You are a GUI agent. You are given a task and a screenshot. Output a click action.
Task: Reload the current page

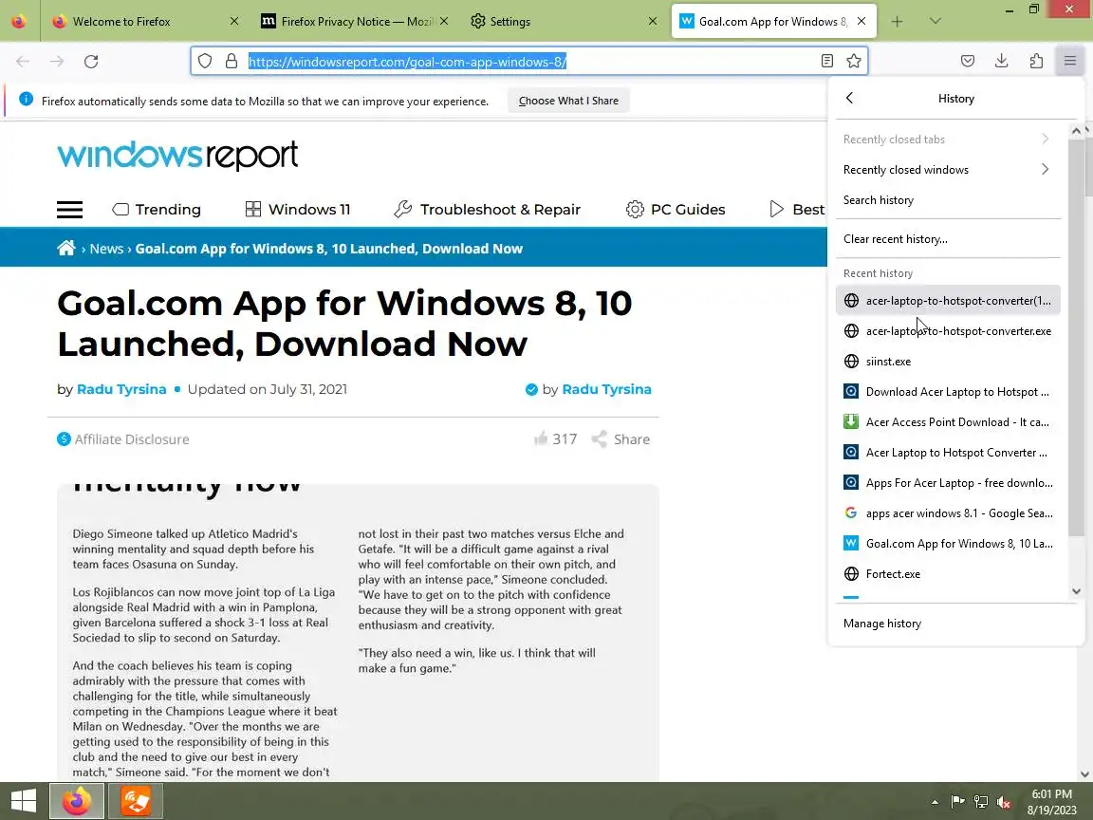[91, 62]
